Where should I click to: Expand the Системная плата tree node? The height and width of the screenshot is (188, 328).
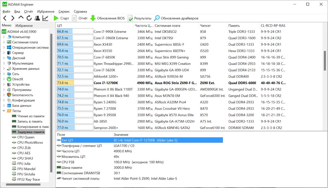(x=4, y=42)
